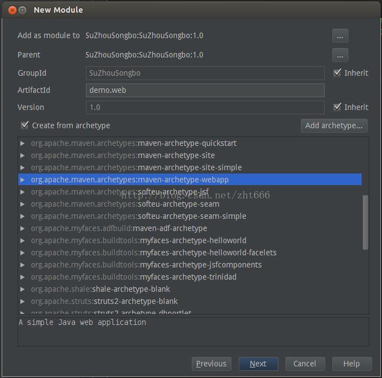Expand myfaces-archetype-jsfcomponents arrow
The image size is (382, 378).
22,265
